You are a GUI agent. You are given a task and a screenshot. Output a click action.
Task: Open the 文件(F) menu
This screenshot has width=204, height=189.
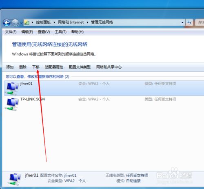click(11, 32)
